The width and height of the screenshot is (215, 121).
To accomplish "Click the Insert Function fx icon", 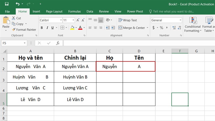I will pos(58,43).
